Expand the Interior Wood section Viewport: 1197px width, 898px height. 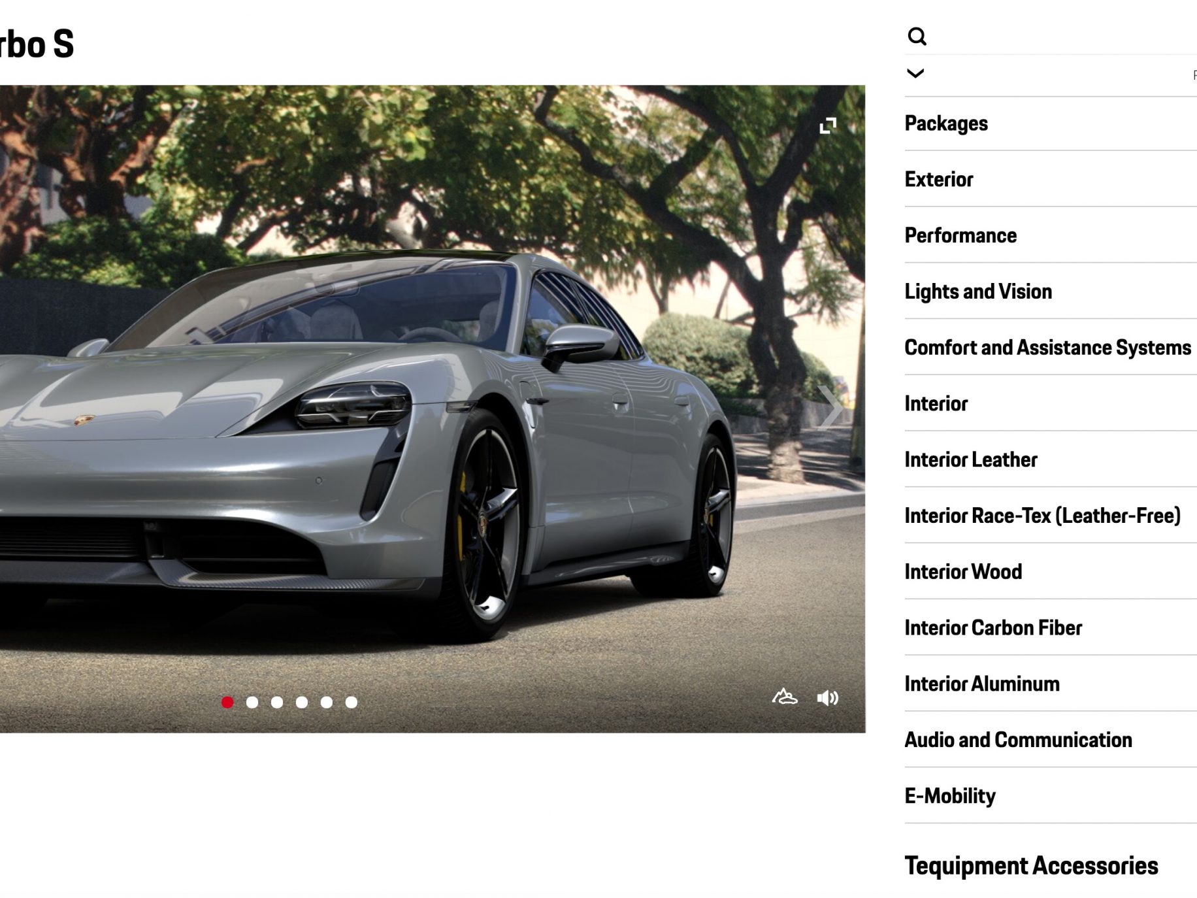pos(1051,572)
